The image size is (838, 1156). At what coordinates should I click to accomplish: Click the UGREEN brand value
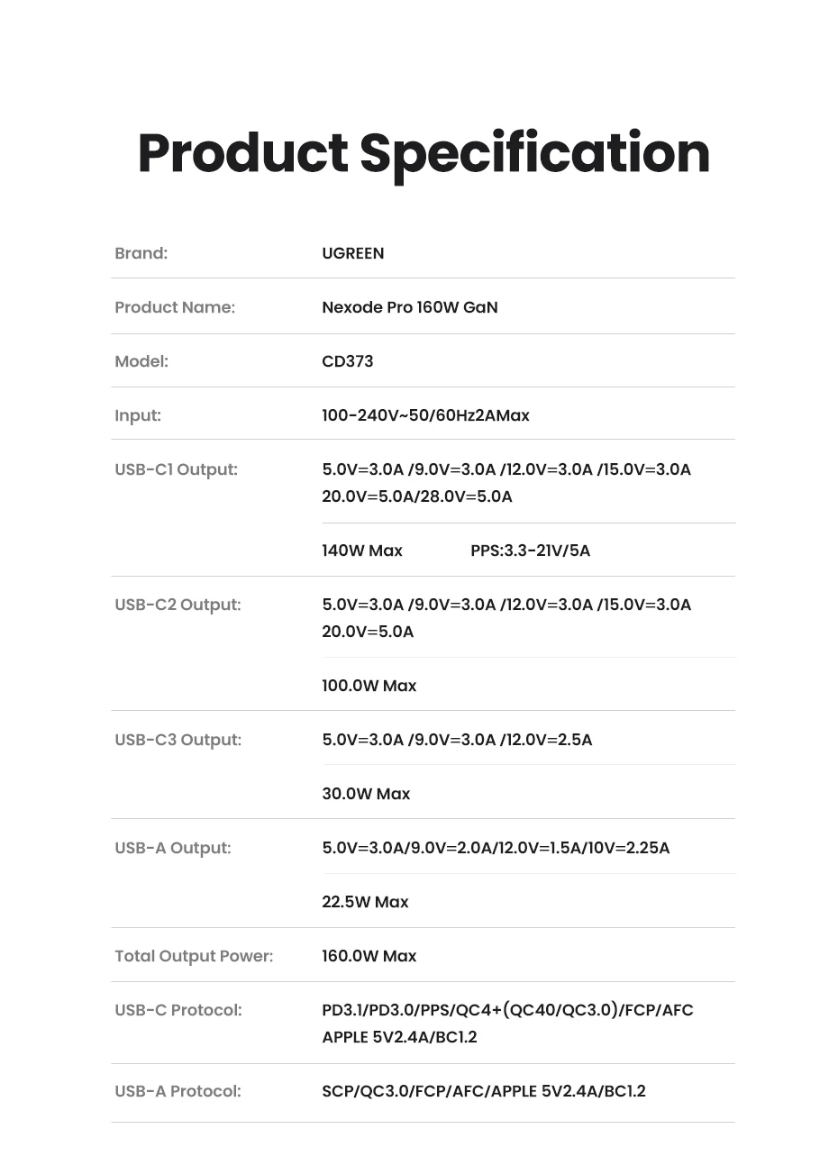353,253
